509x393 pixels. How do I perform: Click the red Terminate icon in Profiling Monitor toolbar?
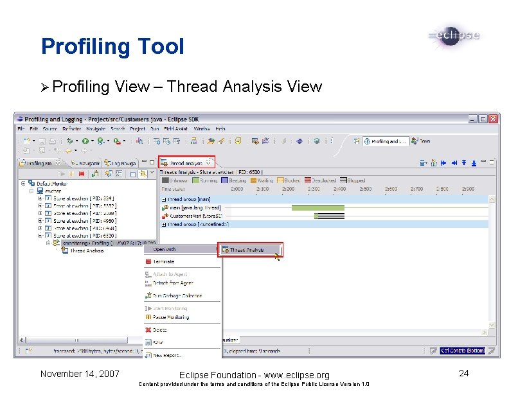82,174
